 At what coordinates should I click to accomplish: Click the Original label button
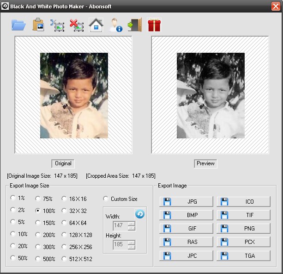(63, 163)
